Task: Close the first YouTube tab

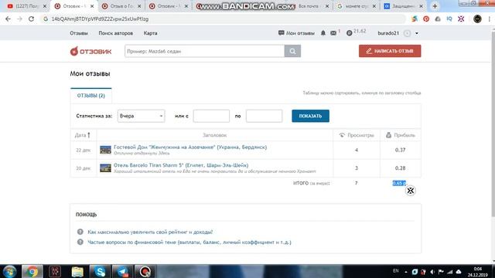Action: pos(45,6)
